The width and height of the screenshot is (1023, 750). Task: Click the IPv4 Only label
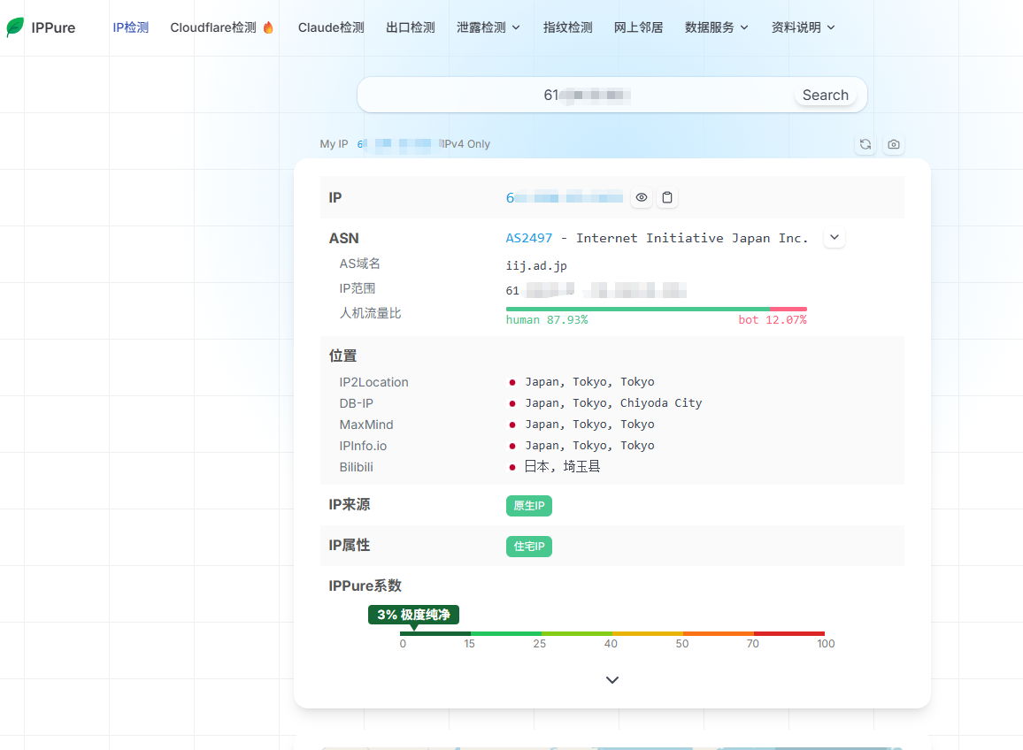[x=465, y=144]
